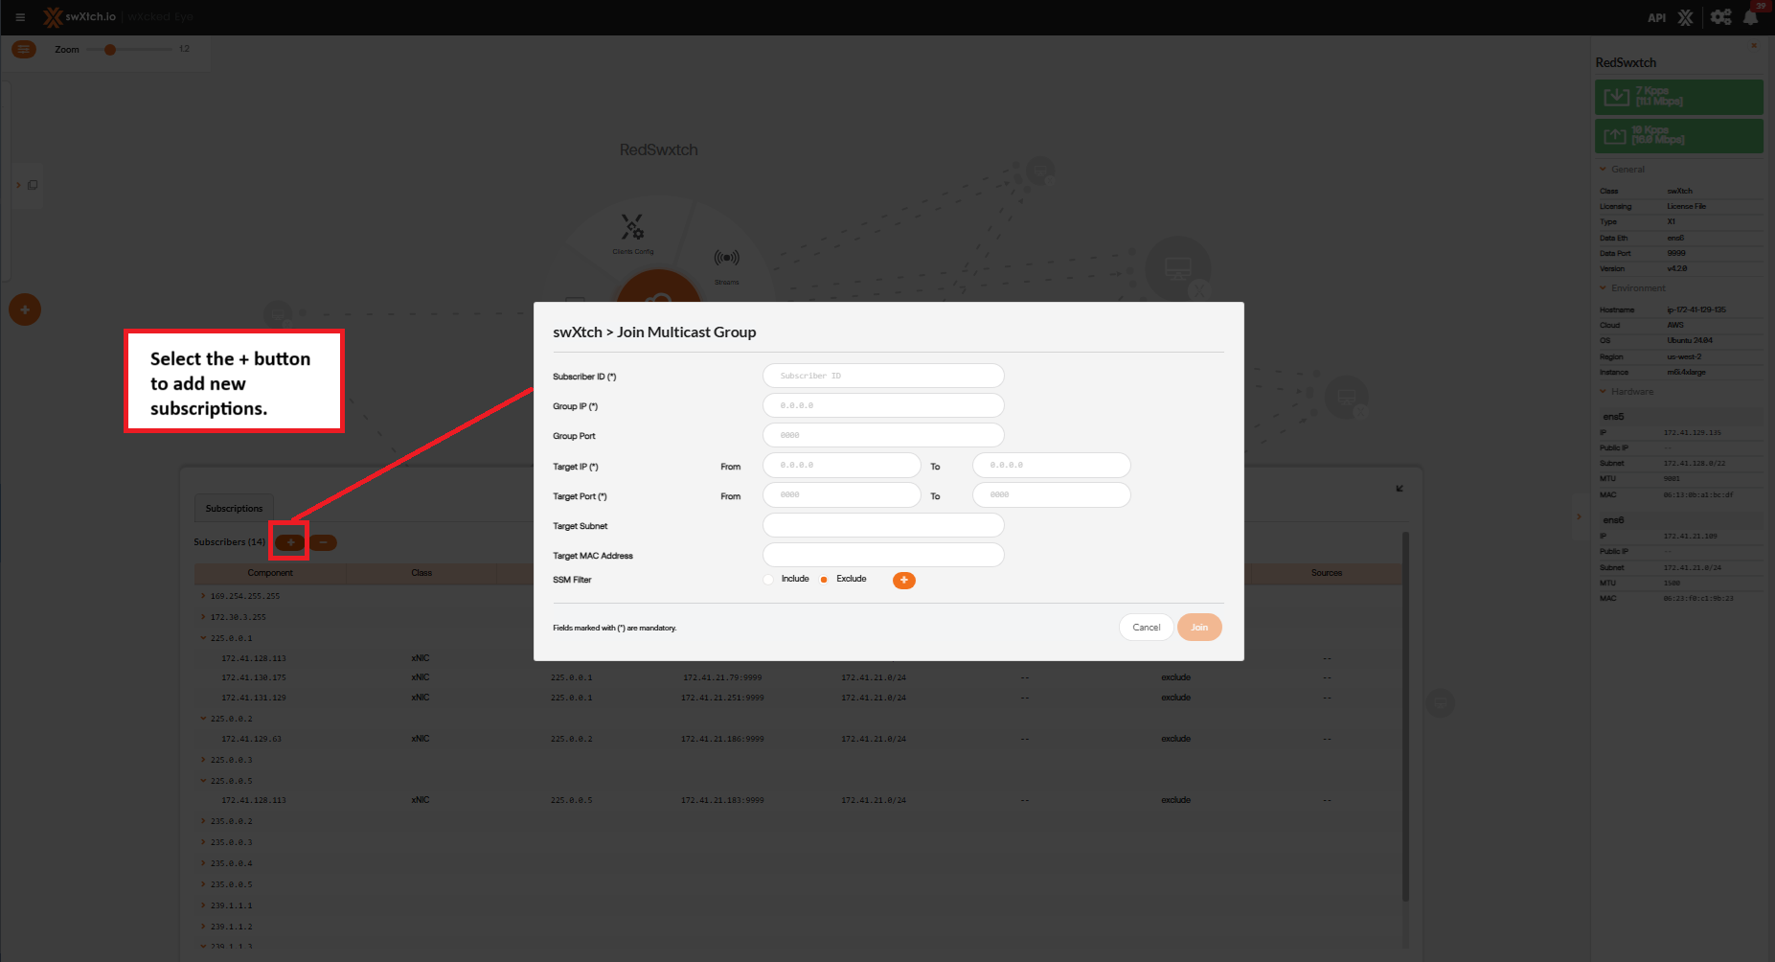Toggle the orange filter button beside Zoom
The height and width of the screenshot is (962, 1775).
pyautogui.click(x=24, y=49)
